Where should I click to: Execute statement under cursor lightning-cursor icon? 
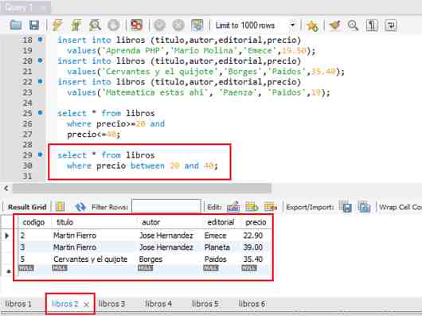(x=76, y=25)
